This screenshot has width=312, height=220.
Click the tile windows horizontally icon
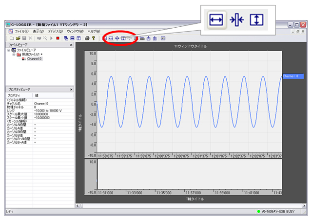click(x=73, y=38)
